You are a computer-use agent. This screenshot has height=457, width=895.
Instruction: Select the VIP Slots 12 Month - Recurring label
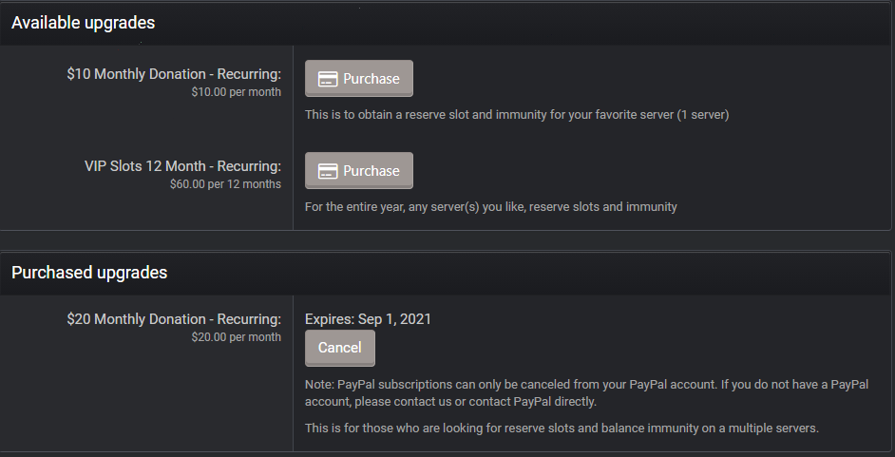click(x=182, y=166)
